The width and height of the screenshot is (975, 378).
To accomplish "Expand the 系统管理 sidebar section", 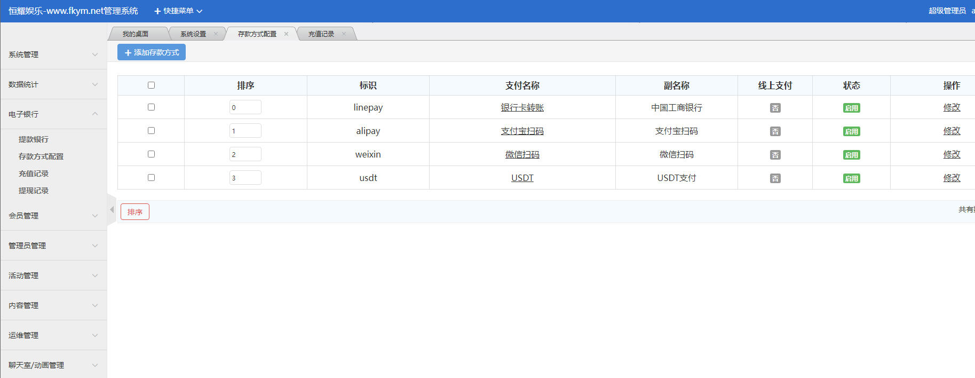I will 53,54.
